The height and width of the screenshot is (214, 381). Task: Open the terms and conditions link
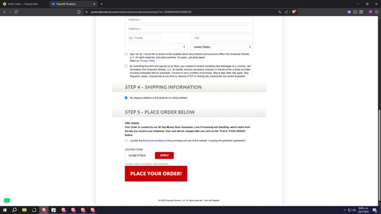(154, 140)
